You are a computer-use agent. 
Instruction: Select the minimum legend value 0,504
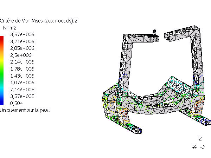point(16,103)
